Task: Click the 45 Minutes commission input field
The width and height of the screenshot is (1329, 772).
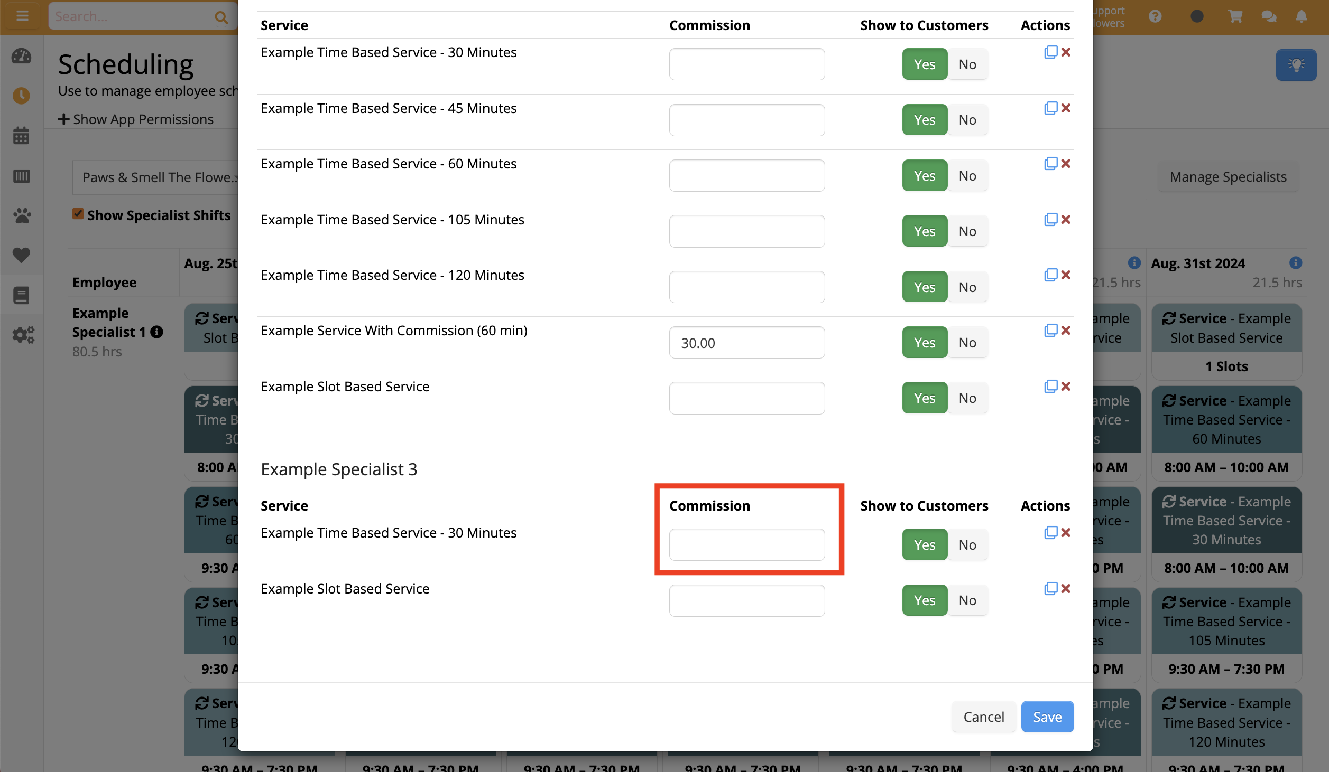Action: coord(746,120)
